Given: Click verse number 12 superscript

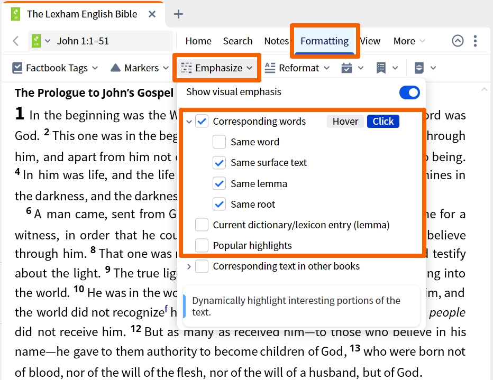Looking at the screenshot, I should 136,329.
